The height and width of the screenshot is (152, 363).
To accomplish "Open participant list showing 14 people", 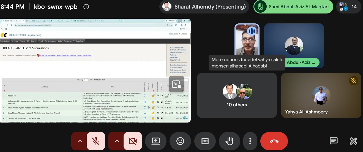I will pyautogui.click(x=349, y=7).
